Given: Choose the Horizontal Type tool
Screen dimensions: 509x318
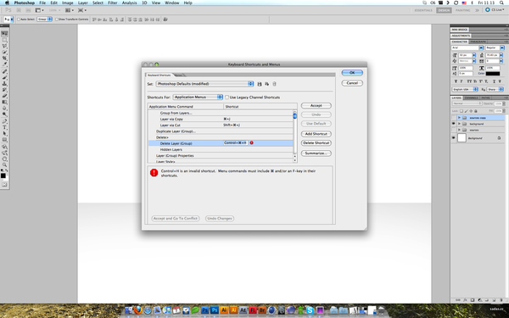Looking at the screenshot, I should click(x=4, y=127).
